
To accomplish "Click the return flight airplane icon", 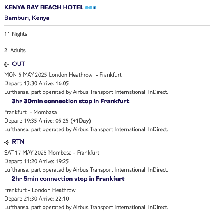I will pos(7,143).
